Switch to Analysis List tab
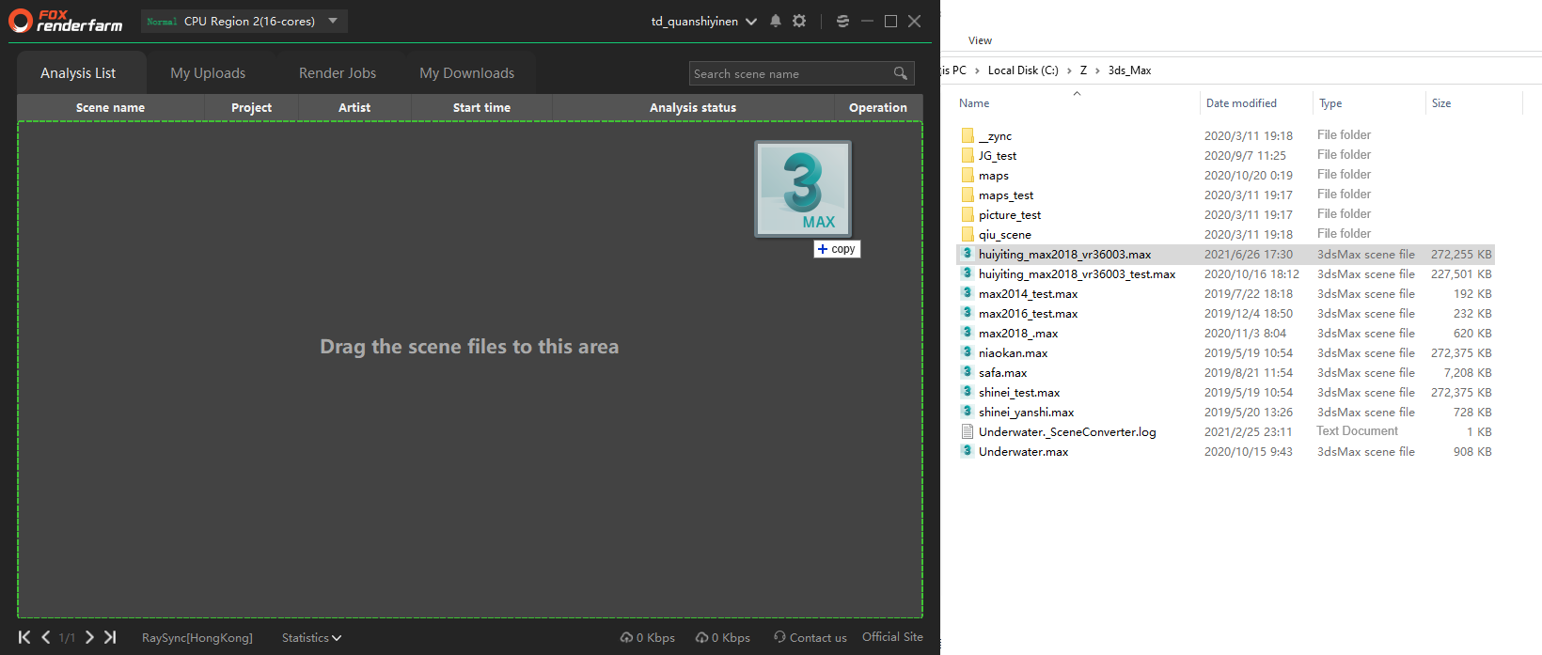1542x655 pixels. point(78,73)
